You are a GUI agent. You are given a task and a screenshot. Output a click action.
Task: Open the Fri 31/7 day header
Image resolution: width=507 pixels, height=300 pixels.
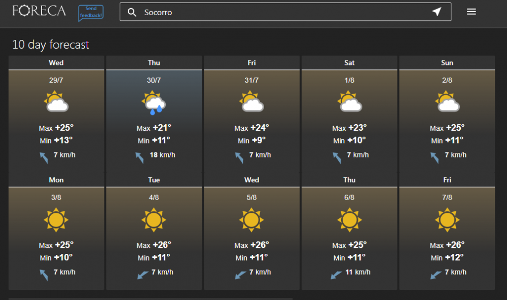(x=251, y=63)
